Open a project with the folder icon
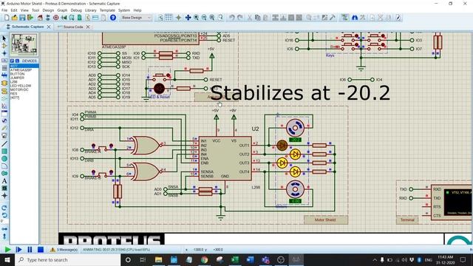The width and height of the screenshot is (473, 266). pos(15,18)
